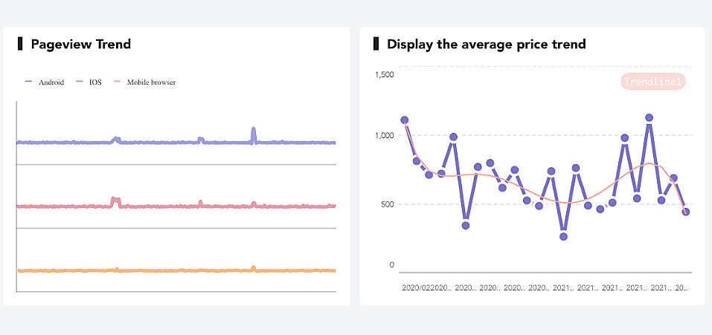Select the first data point at 2020/02
712x335 pixels.
tap(405, 120)
